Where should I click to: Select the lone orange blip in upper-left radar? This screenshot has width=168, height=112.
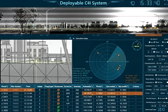(98, 53)
